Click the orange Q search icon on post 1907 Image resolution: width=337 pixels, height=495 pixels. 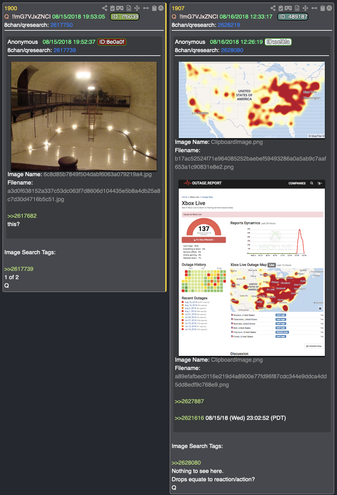tap(174, 17)
